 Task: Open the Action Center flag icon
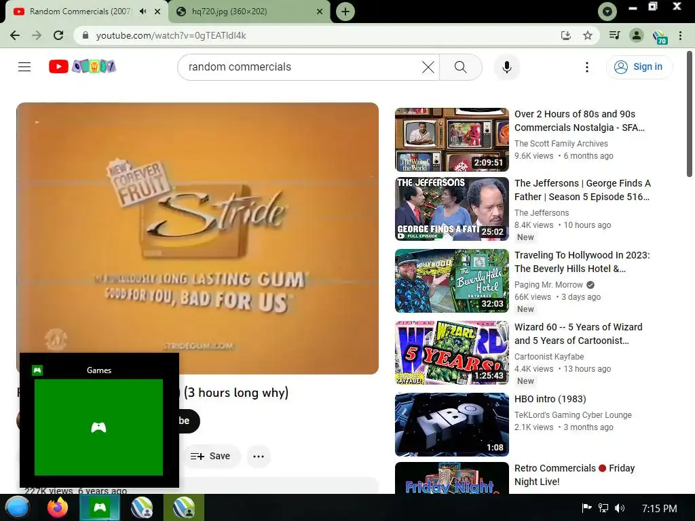click(x=586, y=508)
